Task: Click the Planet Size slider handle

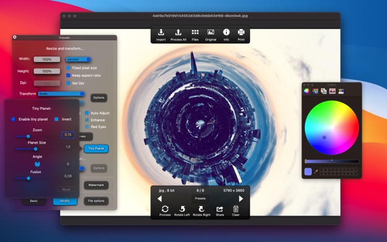Action: pos(35,149)
